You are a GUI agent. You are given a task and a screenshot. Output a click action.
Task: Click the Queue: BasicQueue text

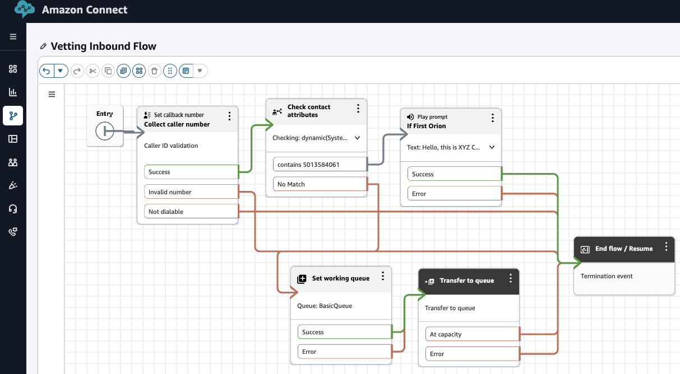pos(325,306)
